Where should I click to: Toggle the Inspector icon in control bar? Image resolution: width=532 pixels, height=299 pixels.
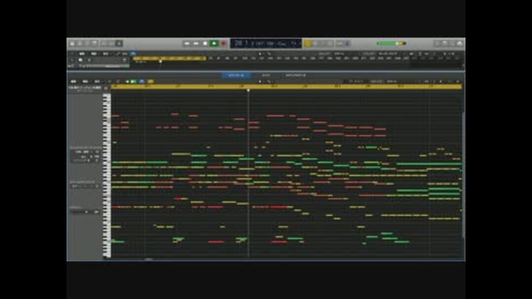[79, 43]
